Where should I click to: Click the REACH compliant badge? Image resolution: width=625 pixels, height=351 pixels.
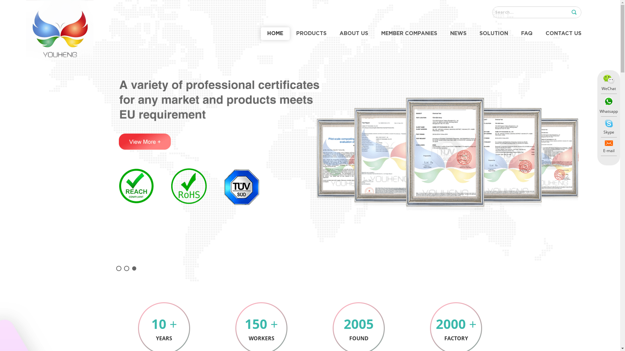[136, 186]
